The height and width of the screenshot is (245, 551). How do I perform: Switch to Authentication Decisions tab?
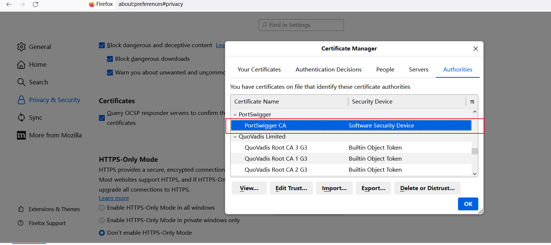[328, 70]
